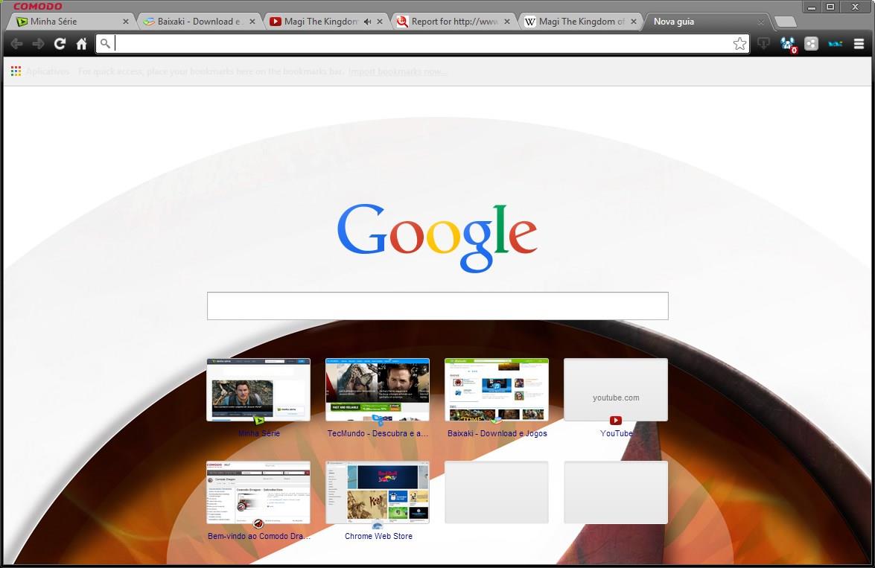Image resolution: width=875 pixels, height=568 pixels.
Task: Mute audio on the Magi YouTube tab
Action: click(367, 21)
